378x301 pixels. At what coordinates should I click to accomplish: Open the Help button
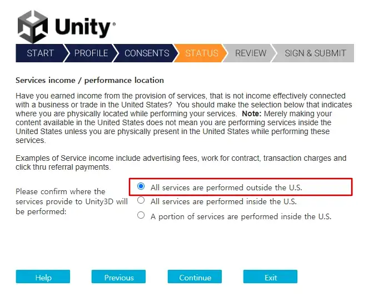tap(43, 277)
